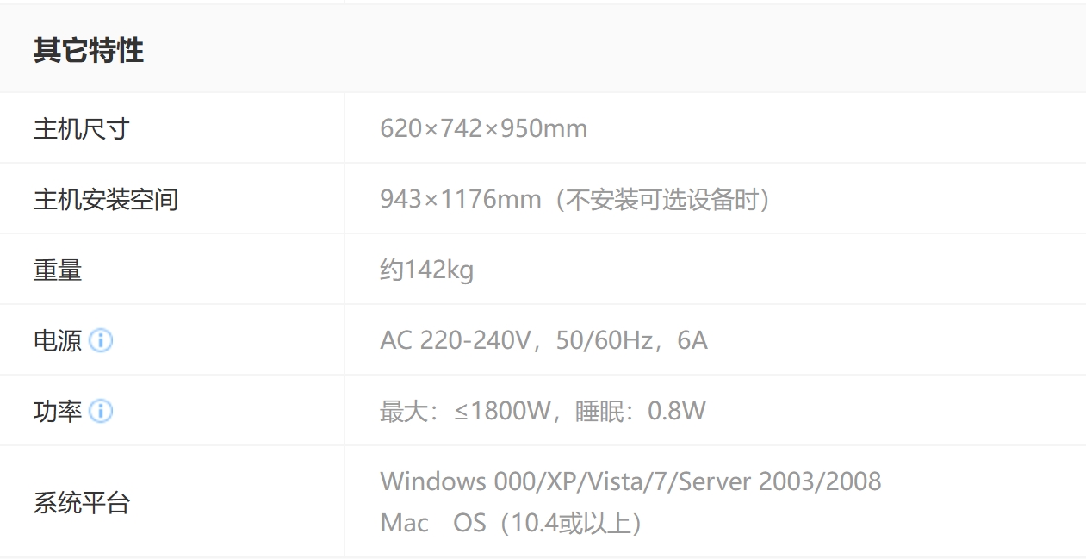Click the info icon beside 功率
This screenshot has height=559, width=1086.
coord(101,412)
